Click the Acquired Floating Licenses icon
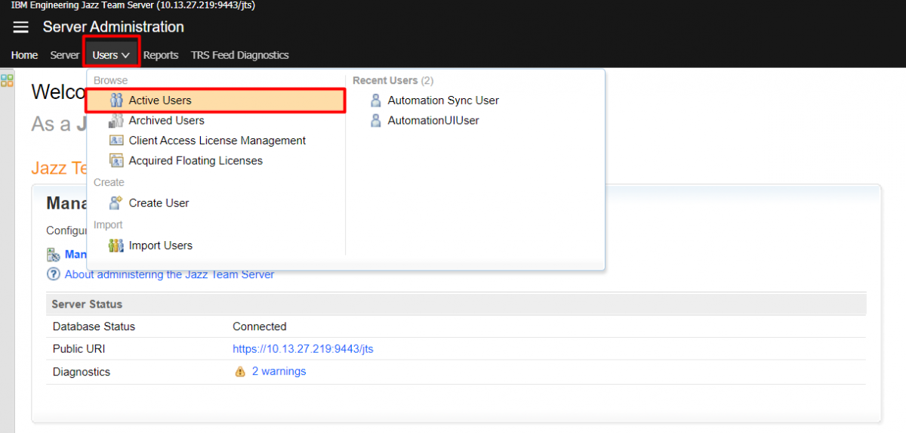Image resolution: width=906 pixels, height=433 pixels. pos(116,161)
